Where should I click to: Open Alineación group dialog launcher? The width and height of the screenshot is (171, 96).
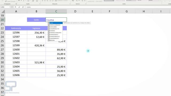(x=70, y=4)
